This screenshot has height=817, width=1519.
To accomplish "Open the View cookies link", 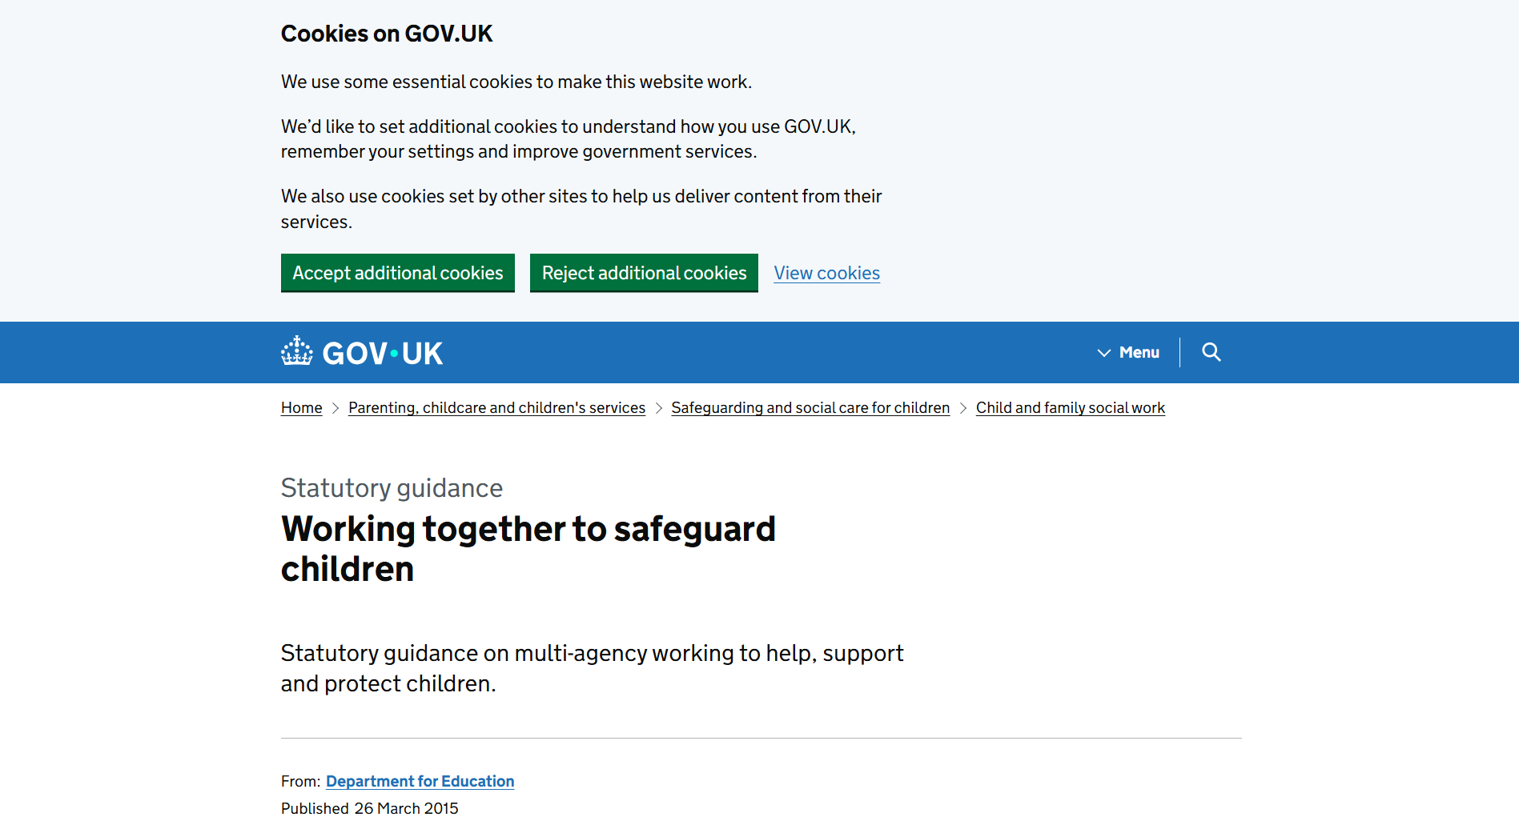I will (x=826, y=273).
